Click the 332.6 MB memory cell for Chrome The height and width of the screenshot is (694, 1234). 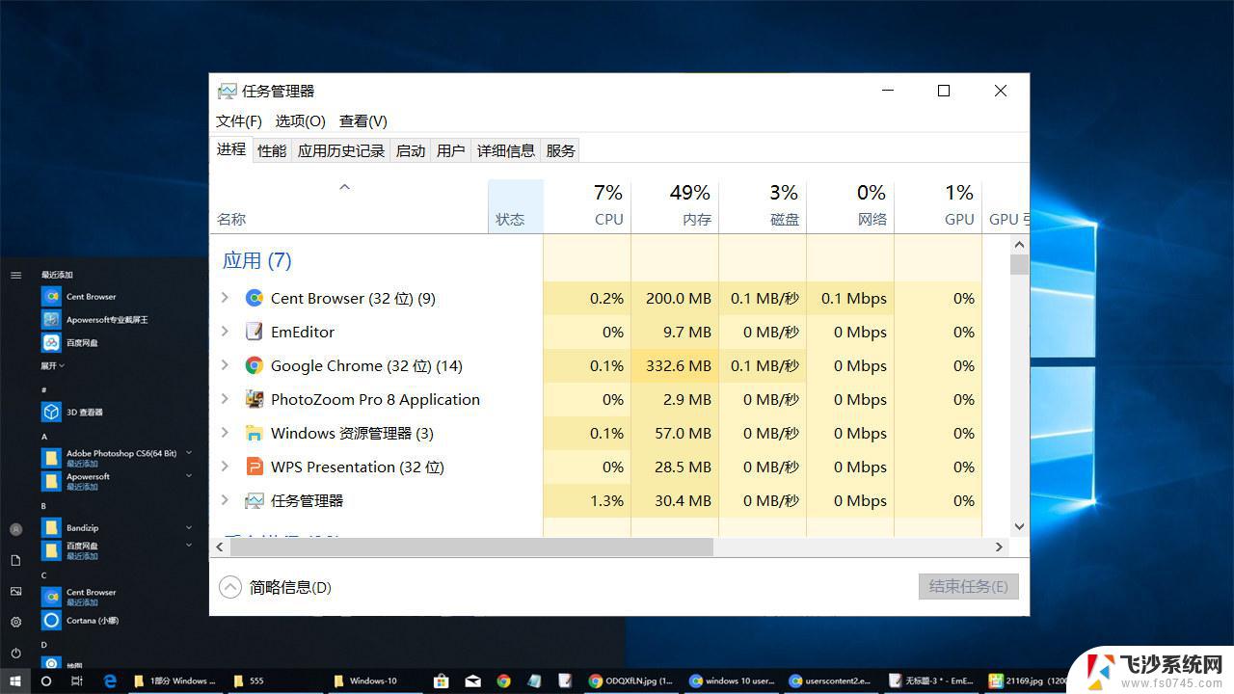coord(675,365)
